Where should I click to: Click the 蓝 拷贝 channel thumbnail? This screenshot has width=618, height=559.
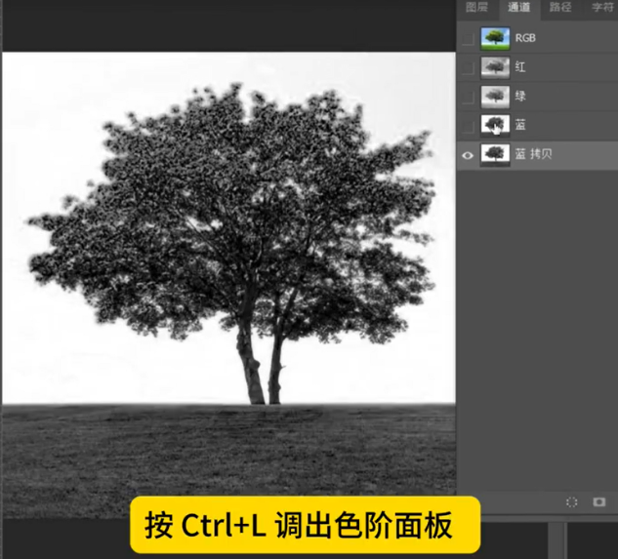point(495,155)
